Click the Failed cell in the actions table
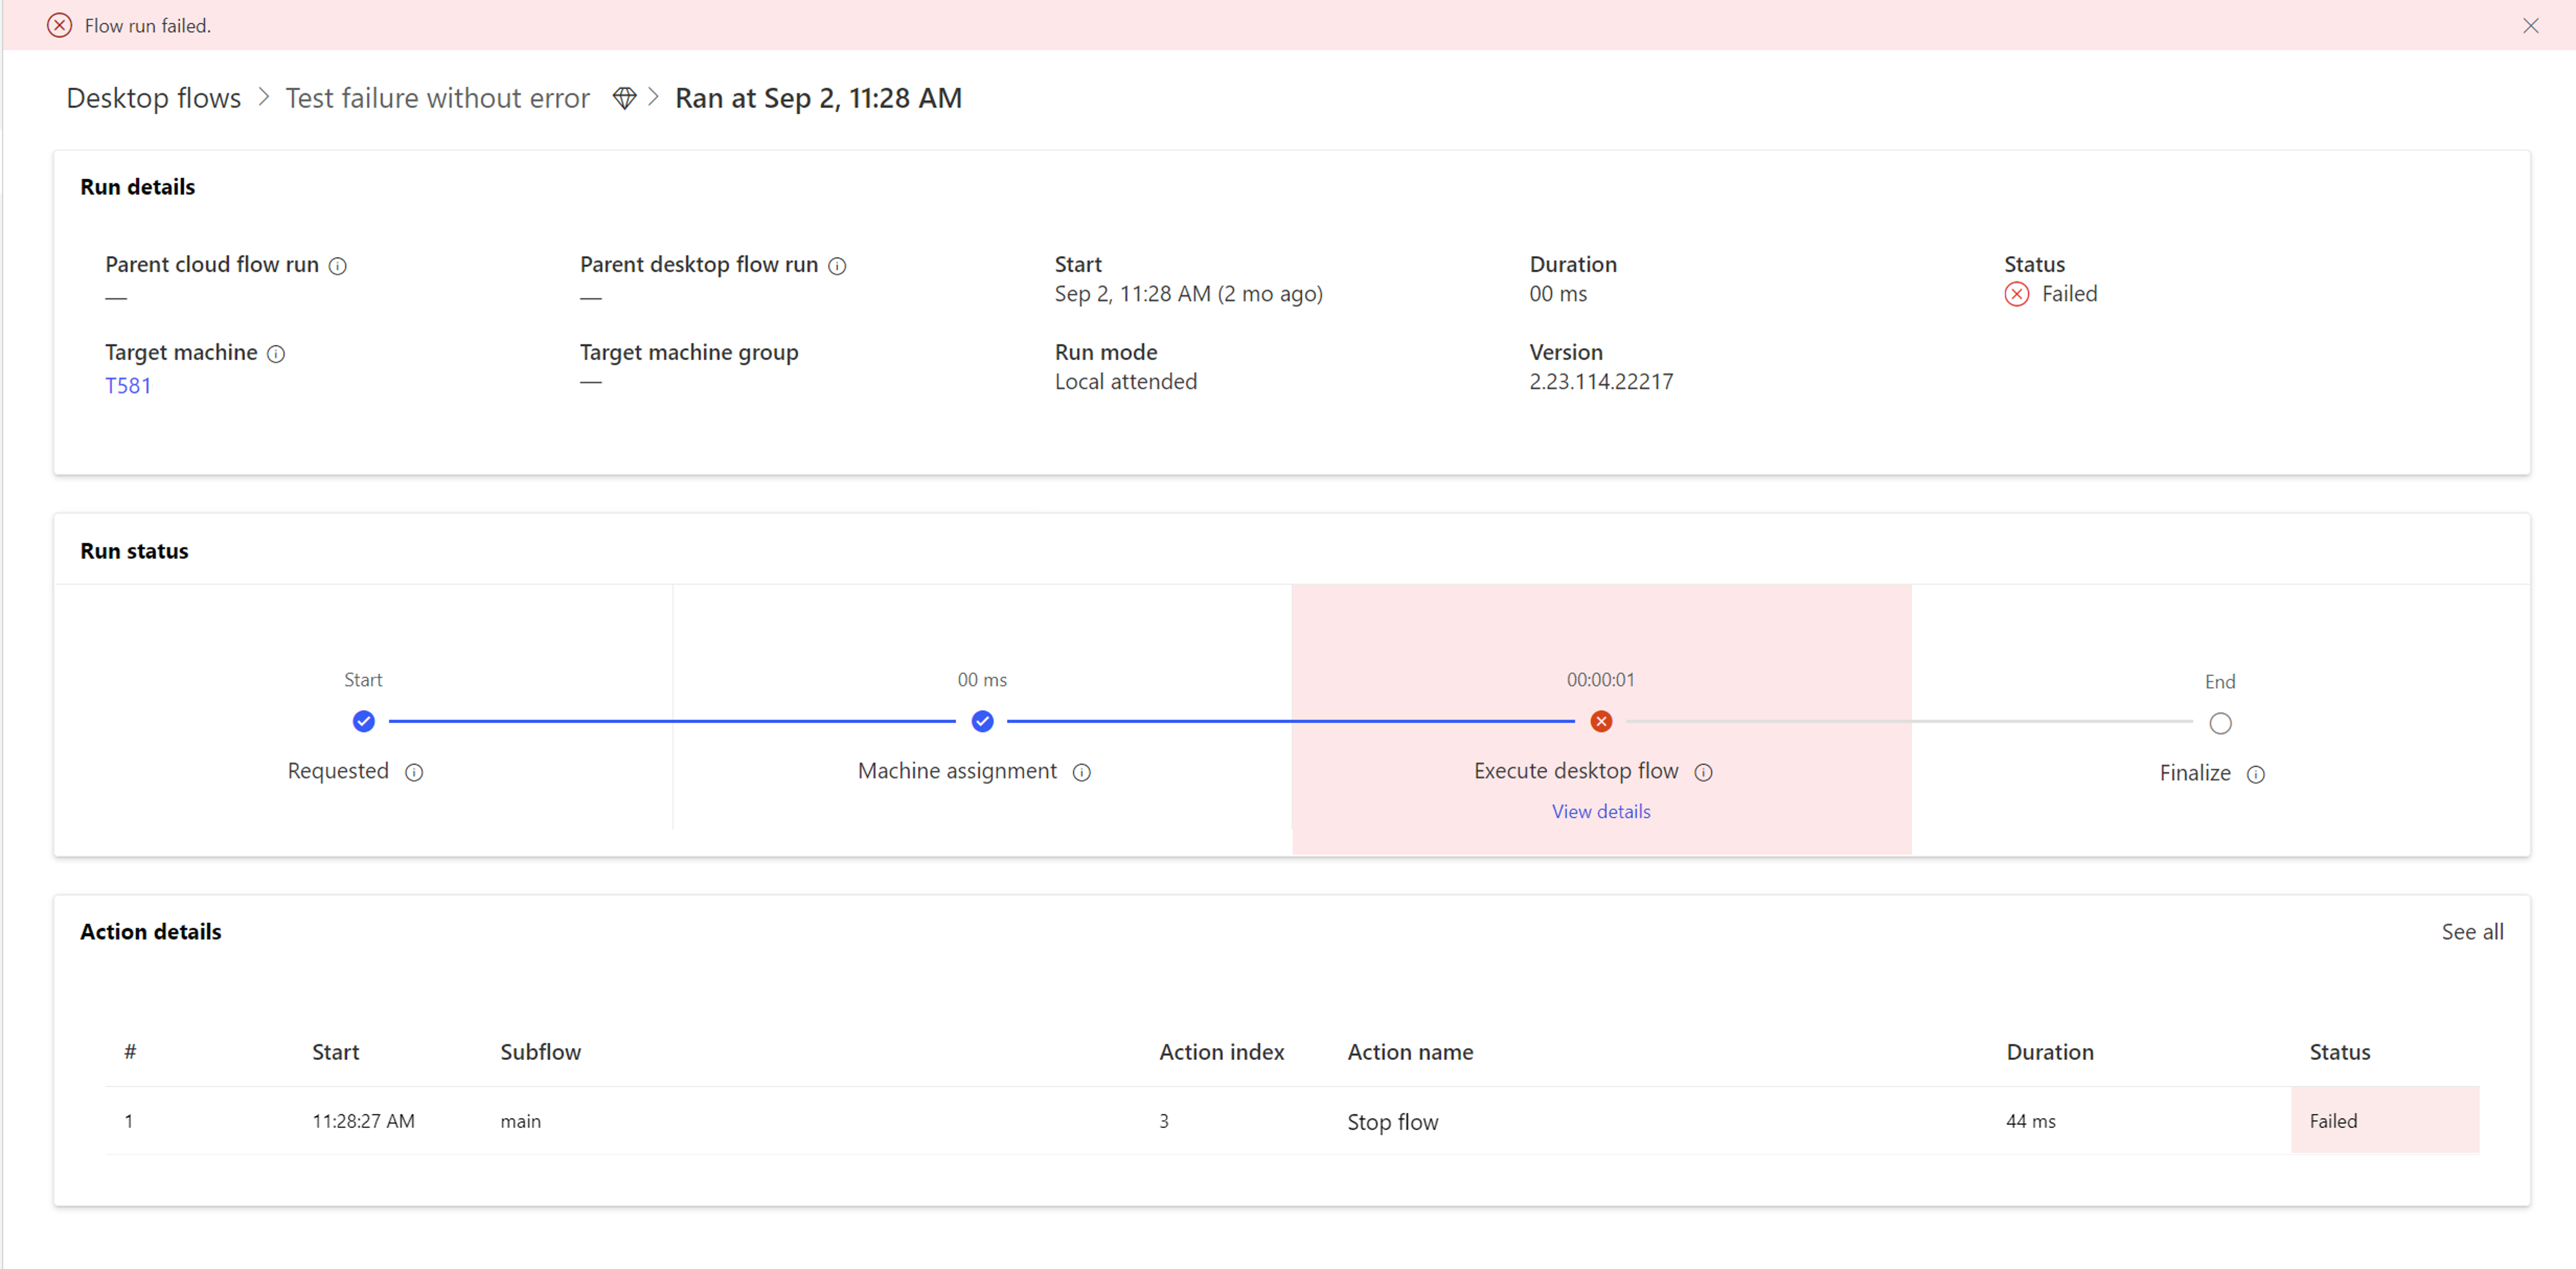The image size is (2576, 1269). point(2334,1121)
